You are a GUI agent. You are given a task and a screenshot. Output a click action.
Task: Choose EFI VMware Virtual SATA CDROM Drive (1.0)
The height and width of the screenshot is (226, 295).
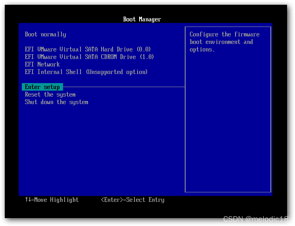click(89, 57)
